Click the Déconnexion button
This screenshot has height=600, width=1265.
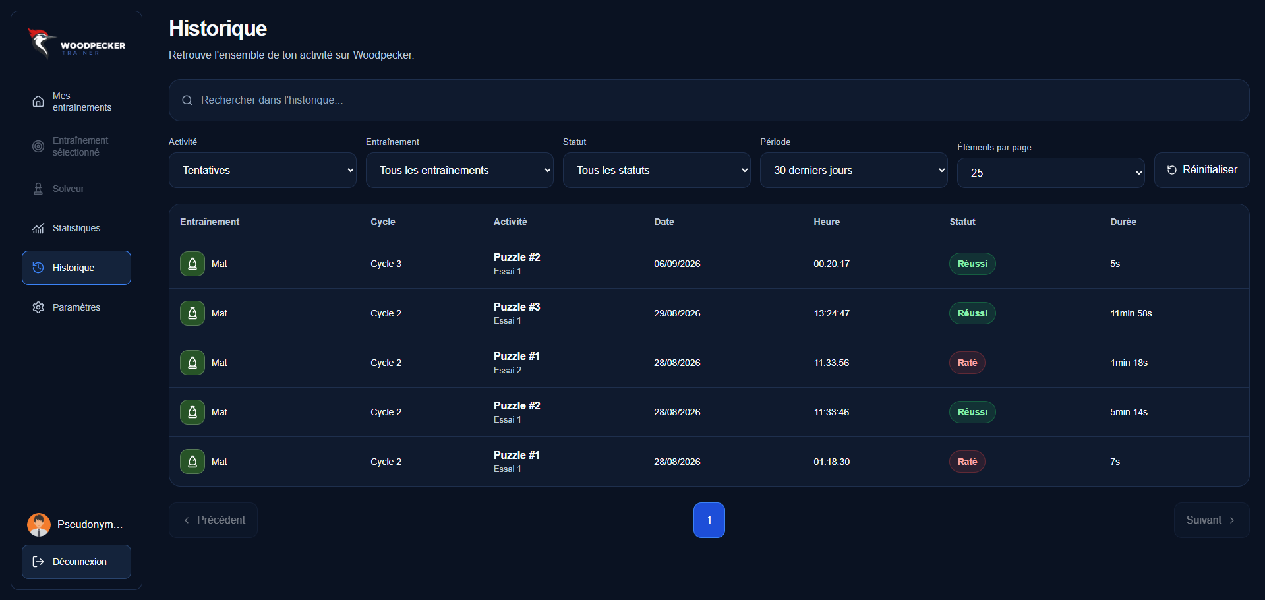(x=76, y=562)
